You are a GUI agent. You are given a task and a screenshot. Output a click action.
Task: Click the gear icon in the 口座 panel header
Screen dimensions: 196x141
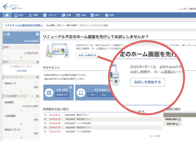pyautogui.click(x=37, y=34)
